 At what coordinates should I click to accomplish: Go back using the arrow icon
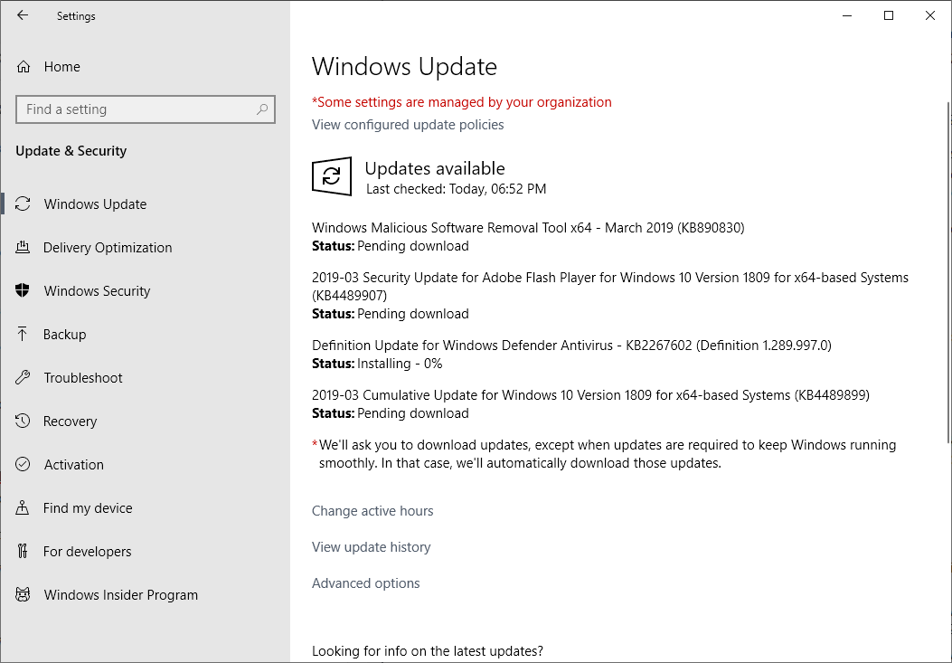[x=23, y=15]
